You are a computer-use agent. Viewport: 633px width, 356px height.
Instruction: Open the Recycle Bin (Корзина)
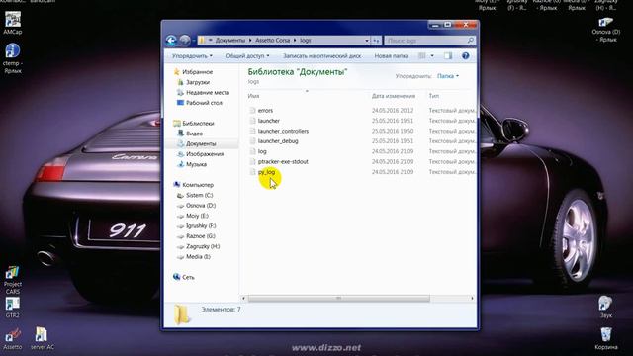[605, 338]
